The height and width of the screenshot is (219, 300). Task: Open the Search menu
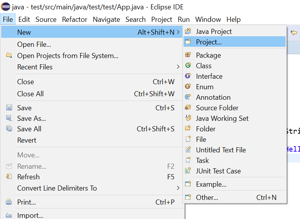tap(136, 19)
